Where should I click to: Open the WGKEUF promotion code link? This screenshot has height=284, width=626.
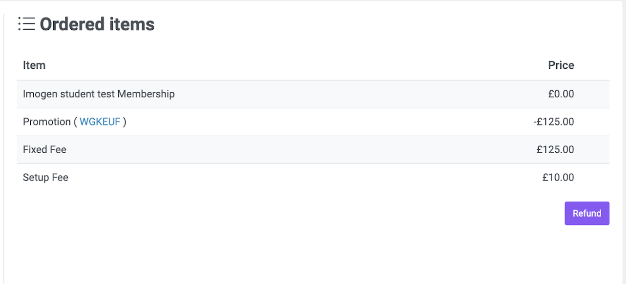(100, 122)
